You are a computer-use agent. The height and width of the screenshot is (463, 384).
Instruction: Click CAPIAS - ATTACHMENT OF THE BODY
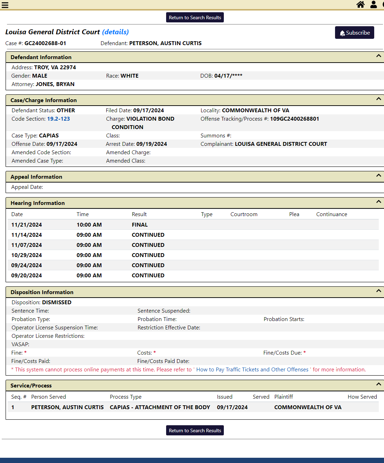click(x=160, y=407)
